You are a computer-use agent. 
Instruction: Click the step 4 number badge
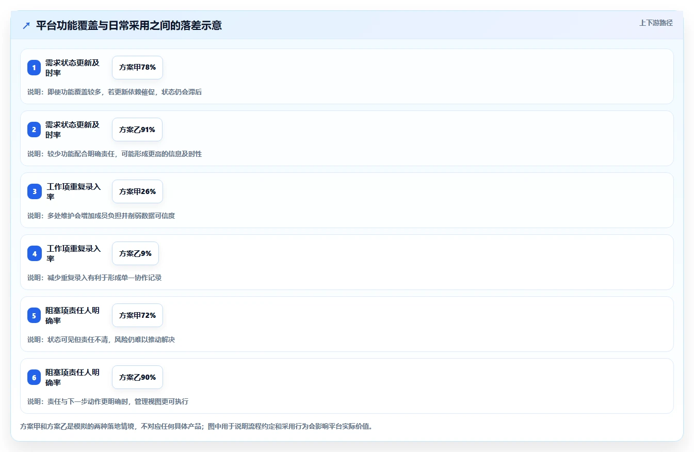coord(34,253)
